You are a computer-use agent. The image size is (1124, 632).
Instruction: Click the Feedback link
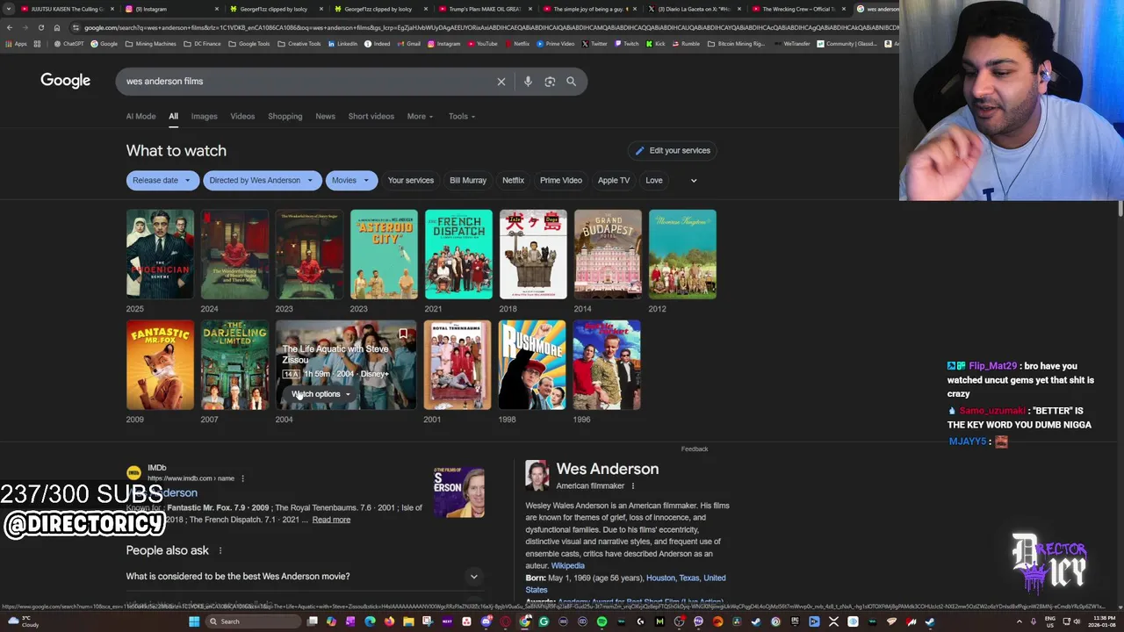click(x=694, y=449)
